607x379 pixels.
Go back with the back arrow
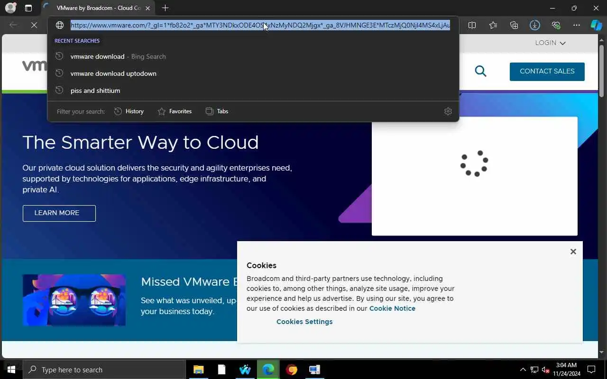[x=13, y=25]
